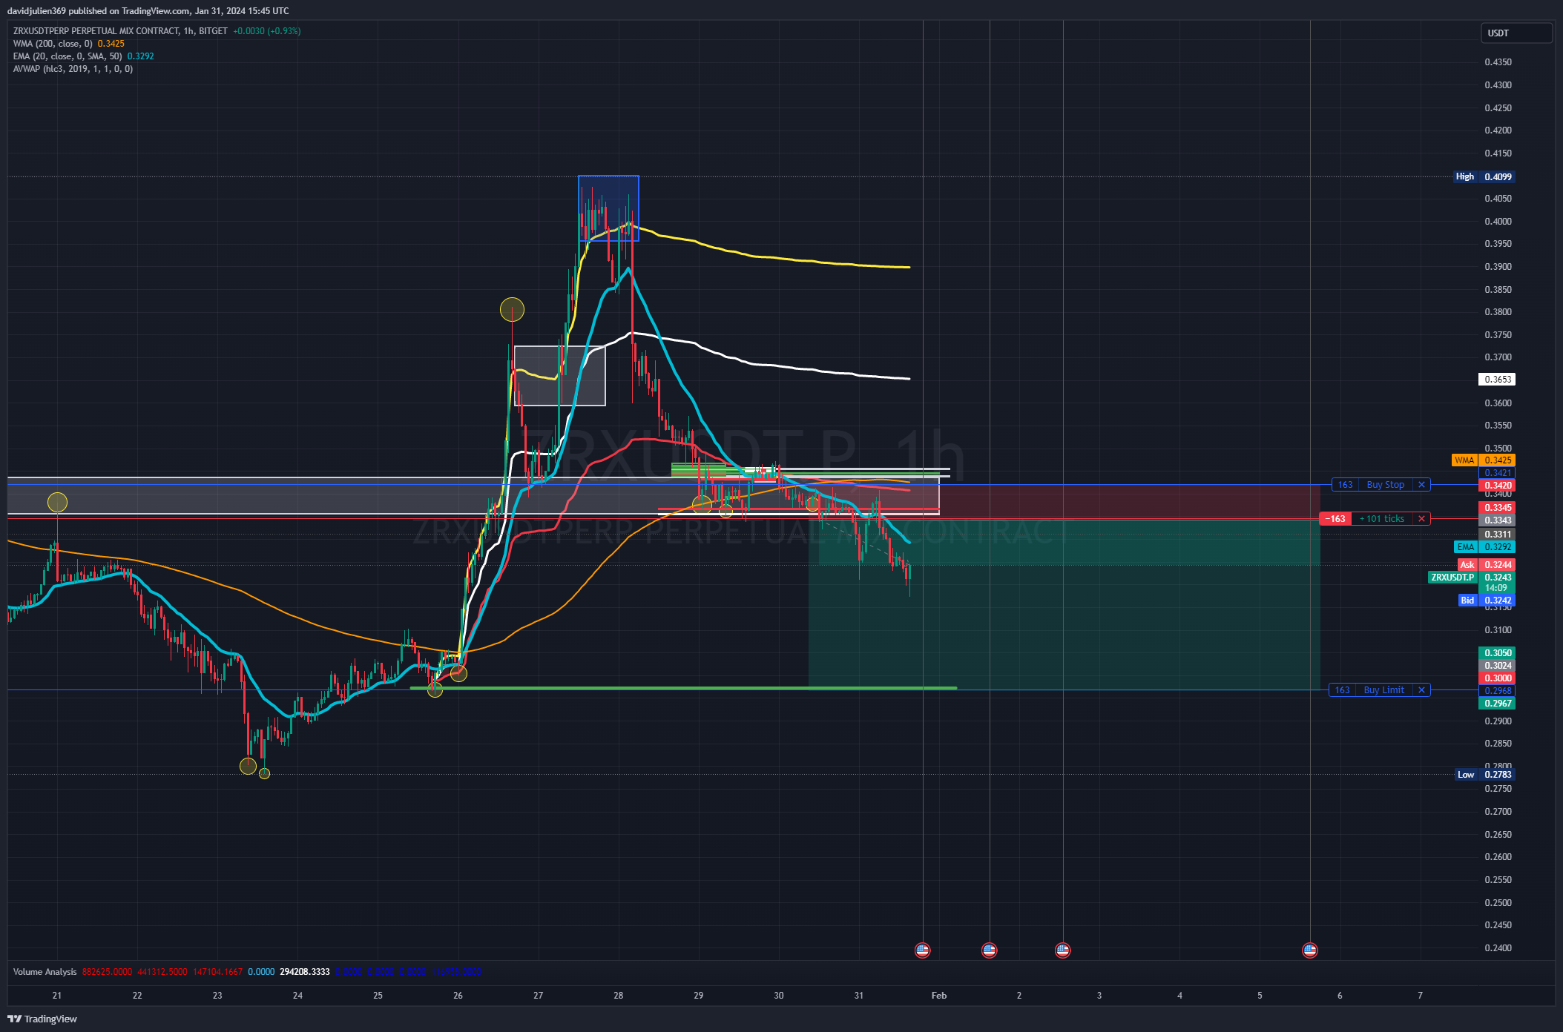
Task: Select the large yellow circle above the Jan 26 spike
Action: pyautogui.click(x=512, y=309)
